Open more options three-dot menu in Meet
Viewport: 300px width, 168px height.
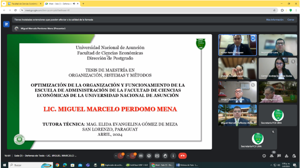coord(173,156)
